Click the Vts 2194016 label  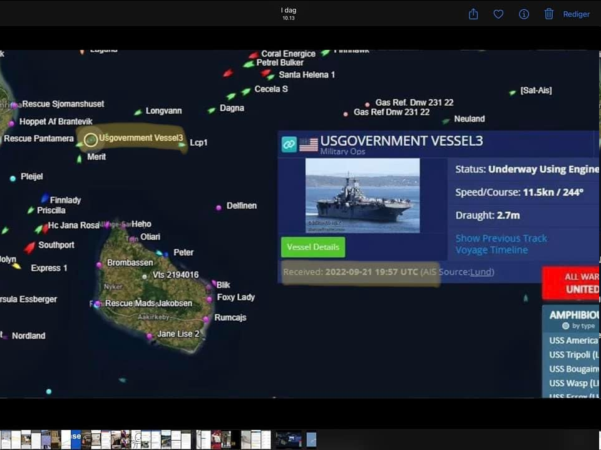(x=175, y=275)
